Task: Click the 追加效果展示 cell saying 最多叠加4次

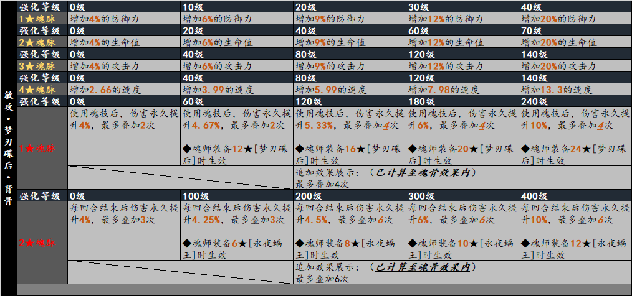Action: (462, 178)
